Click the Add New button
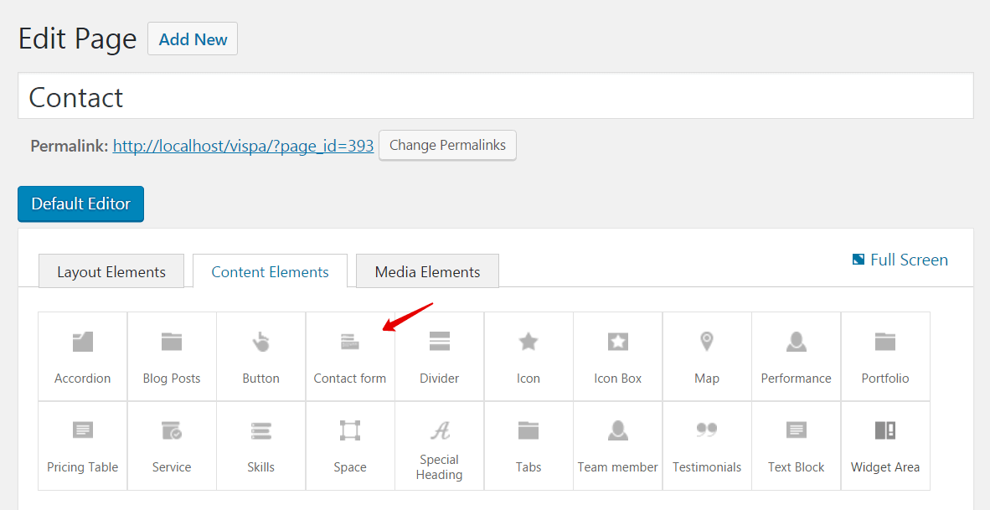This screenshot has height=510, width=990. [193, 39]
